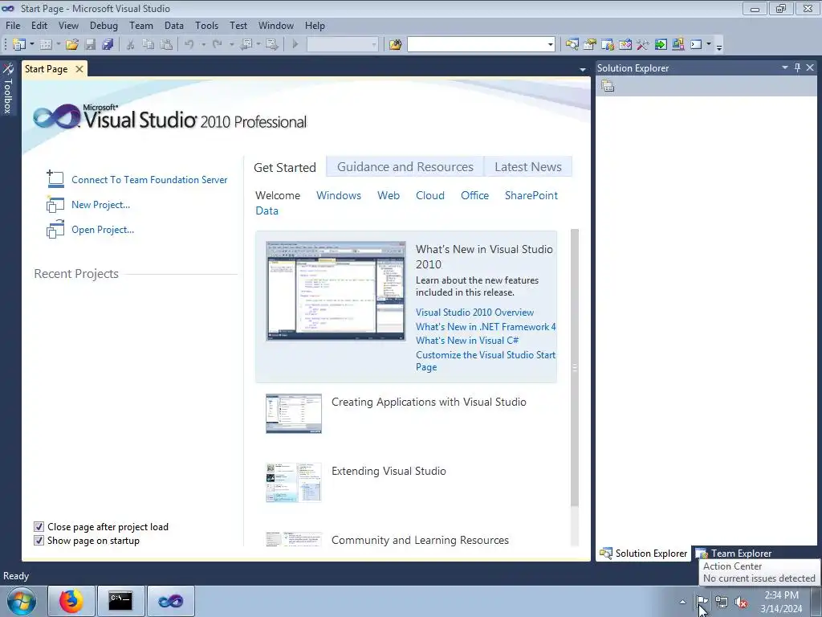This screenshot has height=617, width=822.
Task: Click Connect To Team Foundation Server link
Action: [149, 180]
